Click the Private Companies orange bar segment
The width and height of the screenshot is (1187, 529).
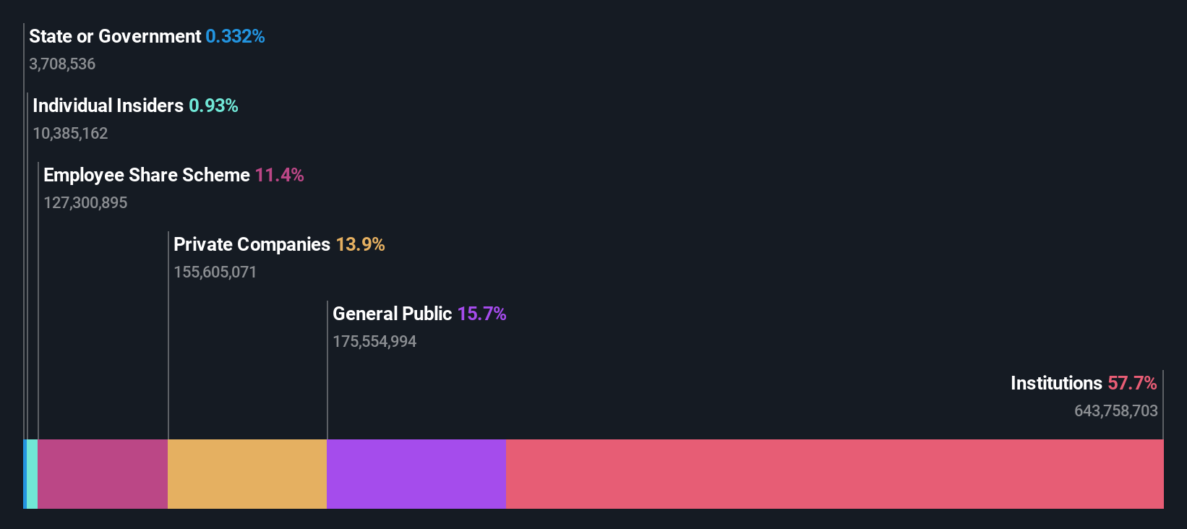coord(247,474)
